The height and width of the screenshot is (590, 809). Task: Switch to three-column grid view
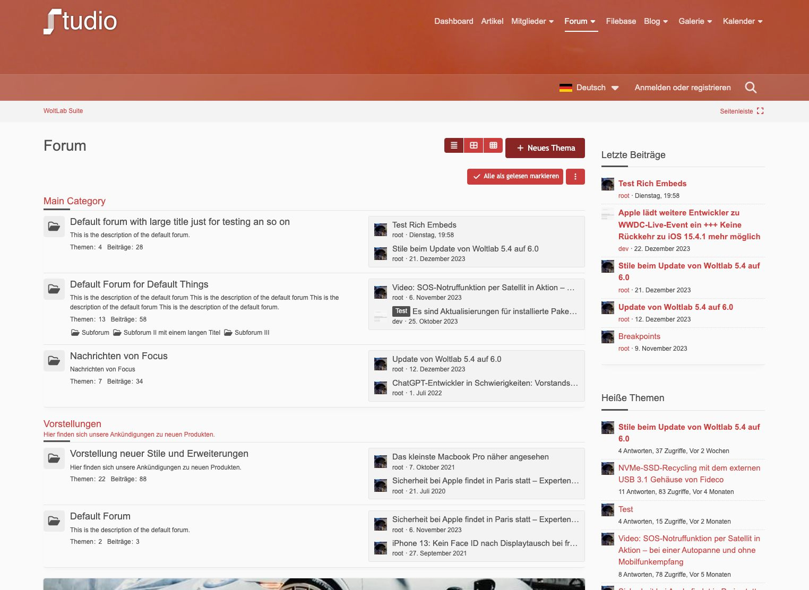(493, 145)
